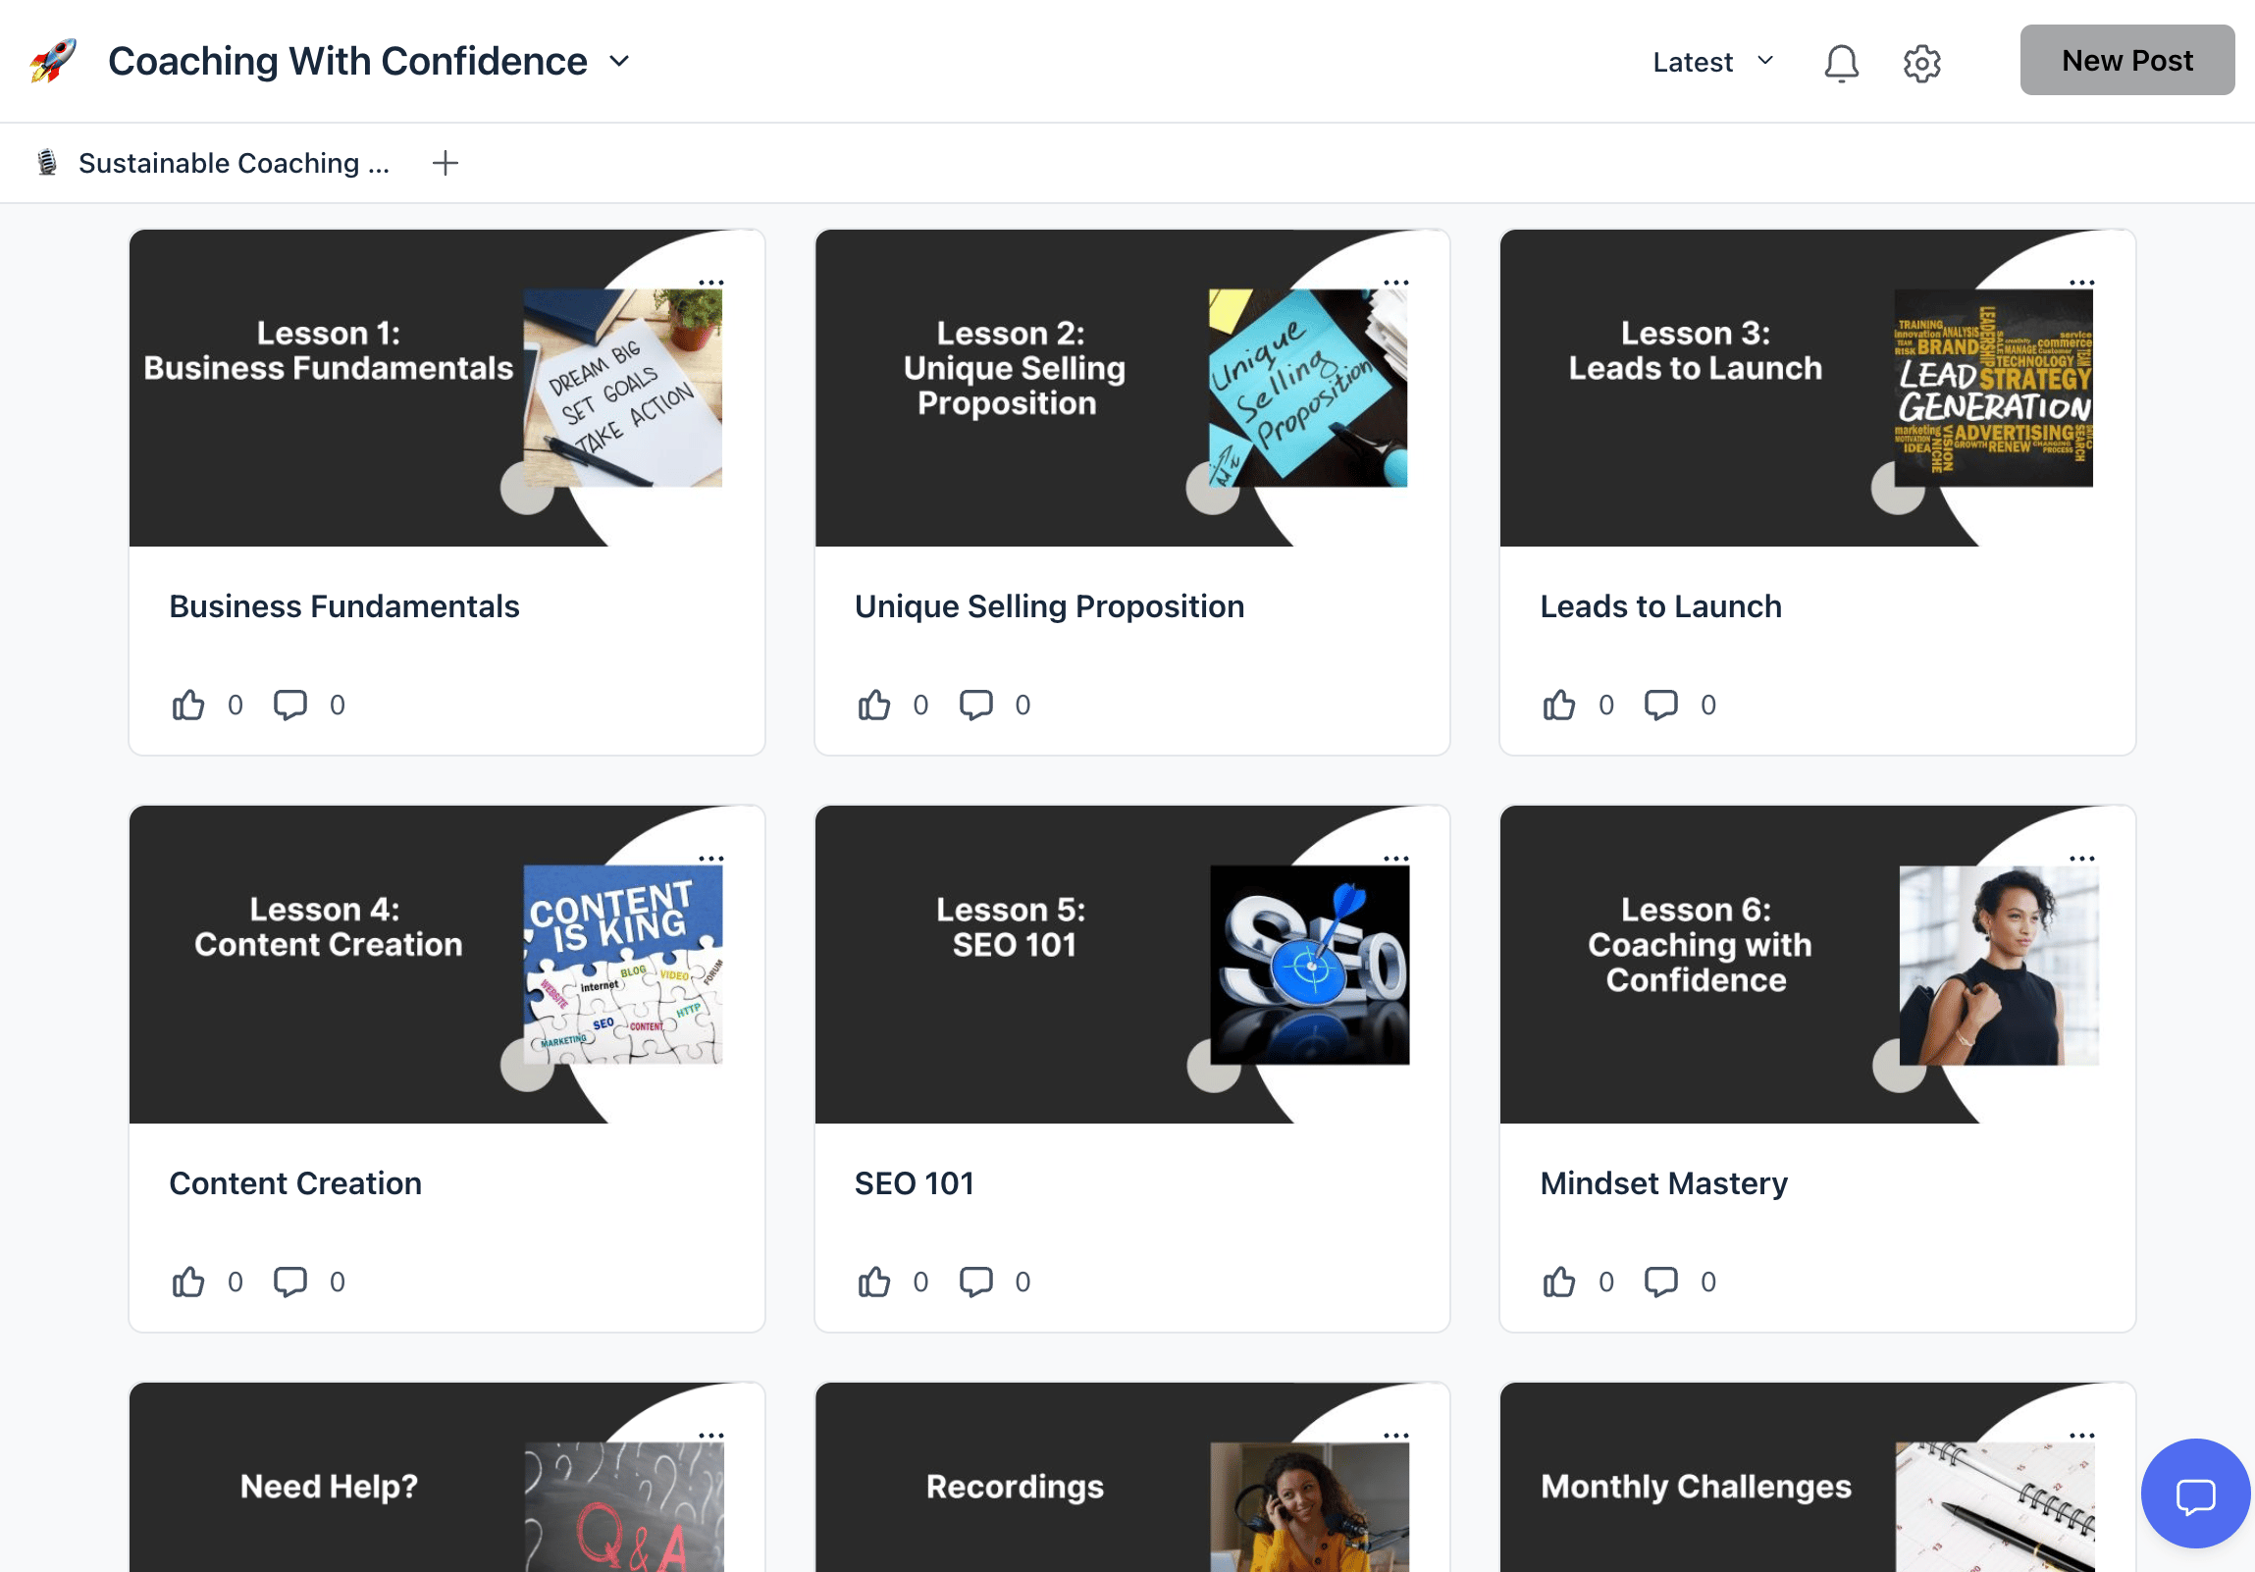The height and width of the screenshot is (1572, 2255).
Task: Open the chat bubble widget
Action: coord(2195,1493)
